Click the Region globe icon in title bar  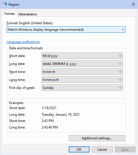(x=5, y=4)
